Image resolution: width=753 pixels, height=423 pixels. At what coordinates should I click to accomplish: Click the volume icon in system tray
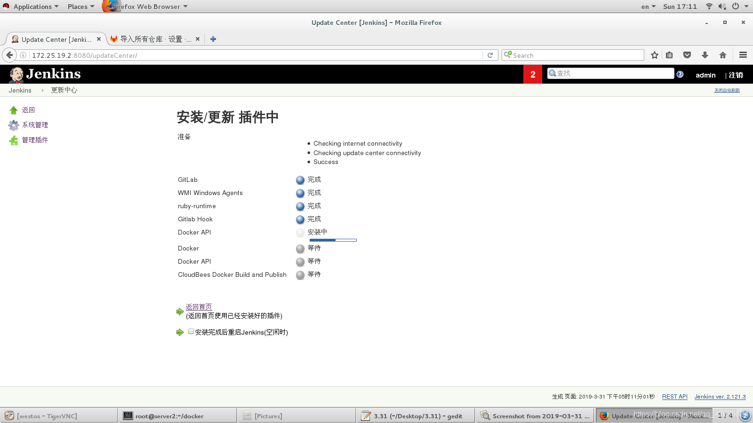[x=722, y=6]
